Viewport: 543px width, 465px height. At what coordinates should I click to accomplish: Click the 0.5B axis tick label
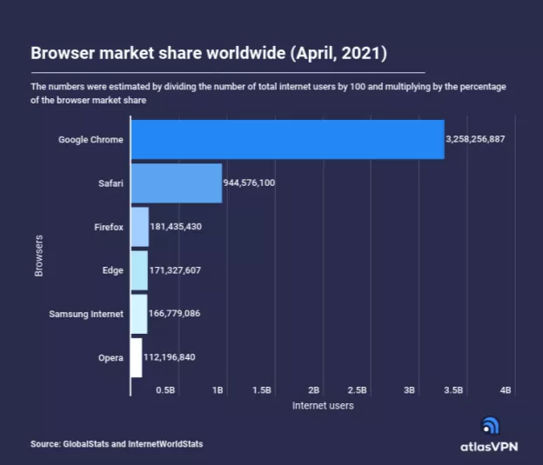coord(165,390)
